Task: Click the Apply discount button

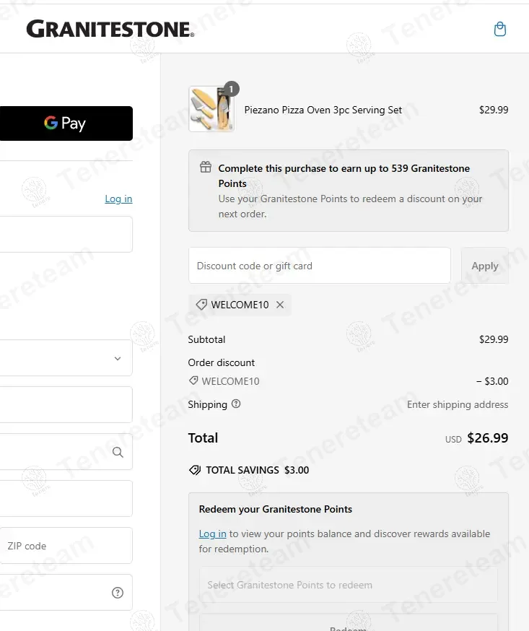Action: (x=484, y=266)
